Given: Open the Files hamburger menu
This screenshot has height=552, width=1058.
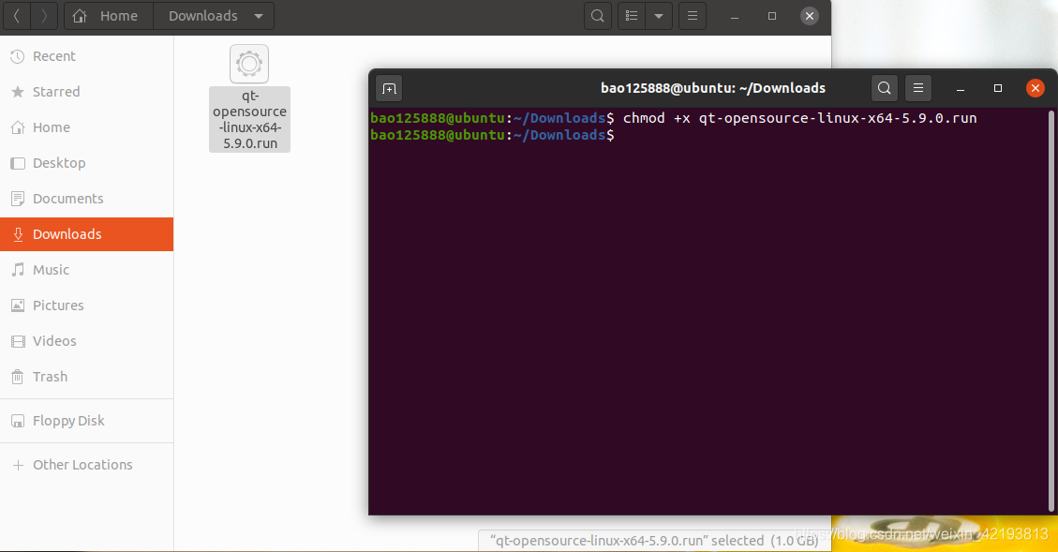Looking at the screenshot, I should click(693, 16).
